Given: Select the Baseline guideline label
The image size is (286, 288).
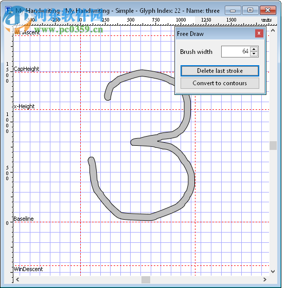Looking at the screenshot, I should tap(24, 219).
